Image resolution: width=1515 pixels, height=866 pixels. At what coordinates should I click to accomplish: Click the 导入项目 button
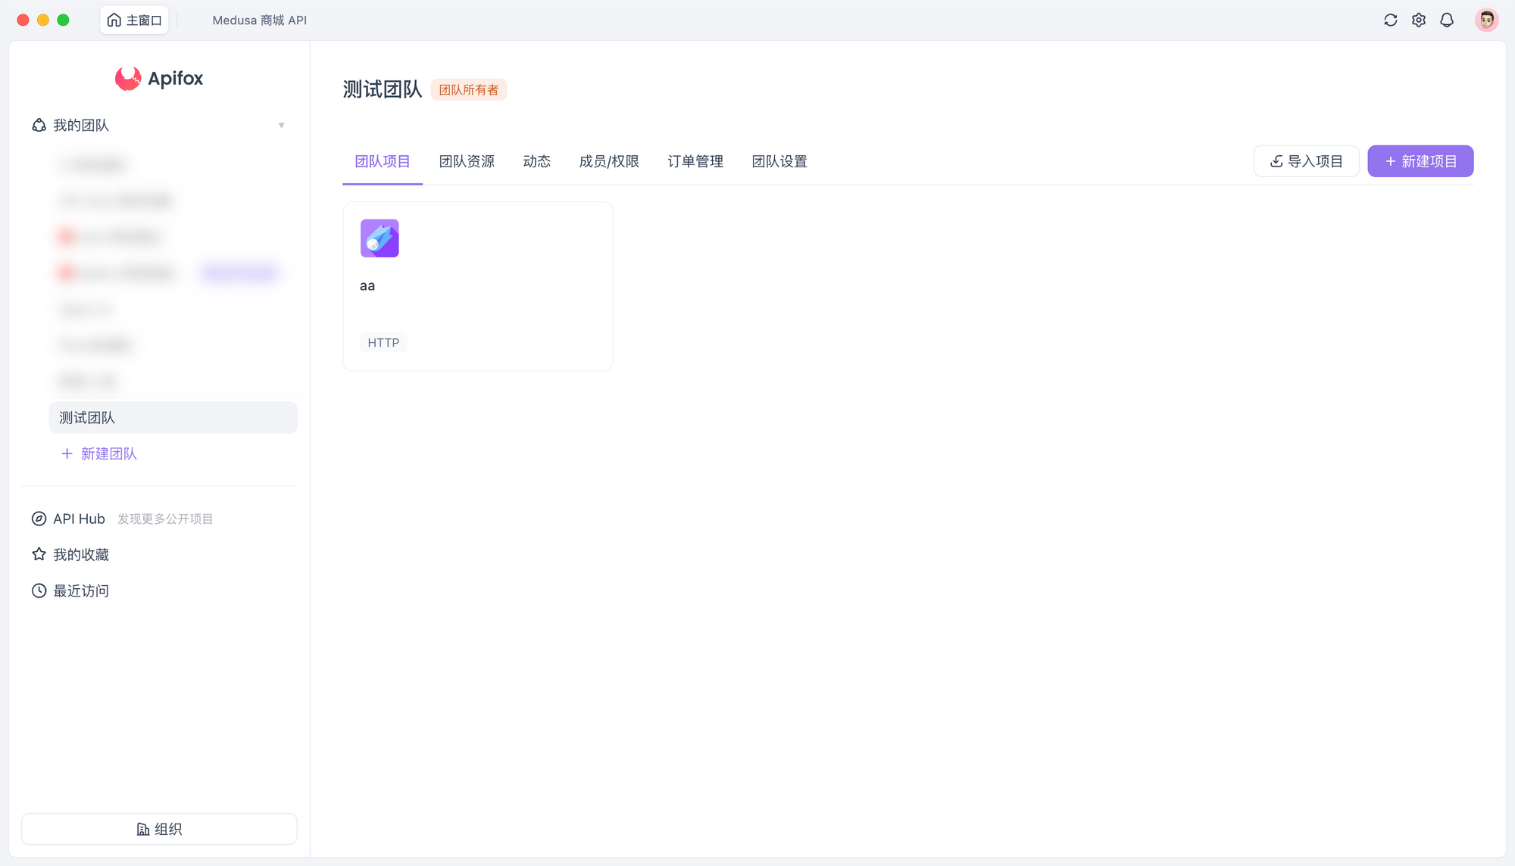pyautogui.click(x=1306, y=161)
